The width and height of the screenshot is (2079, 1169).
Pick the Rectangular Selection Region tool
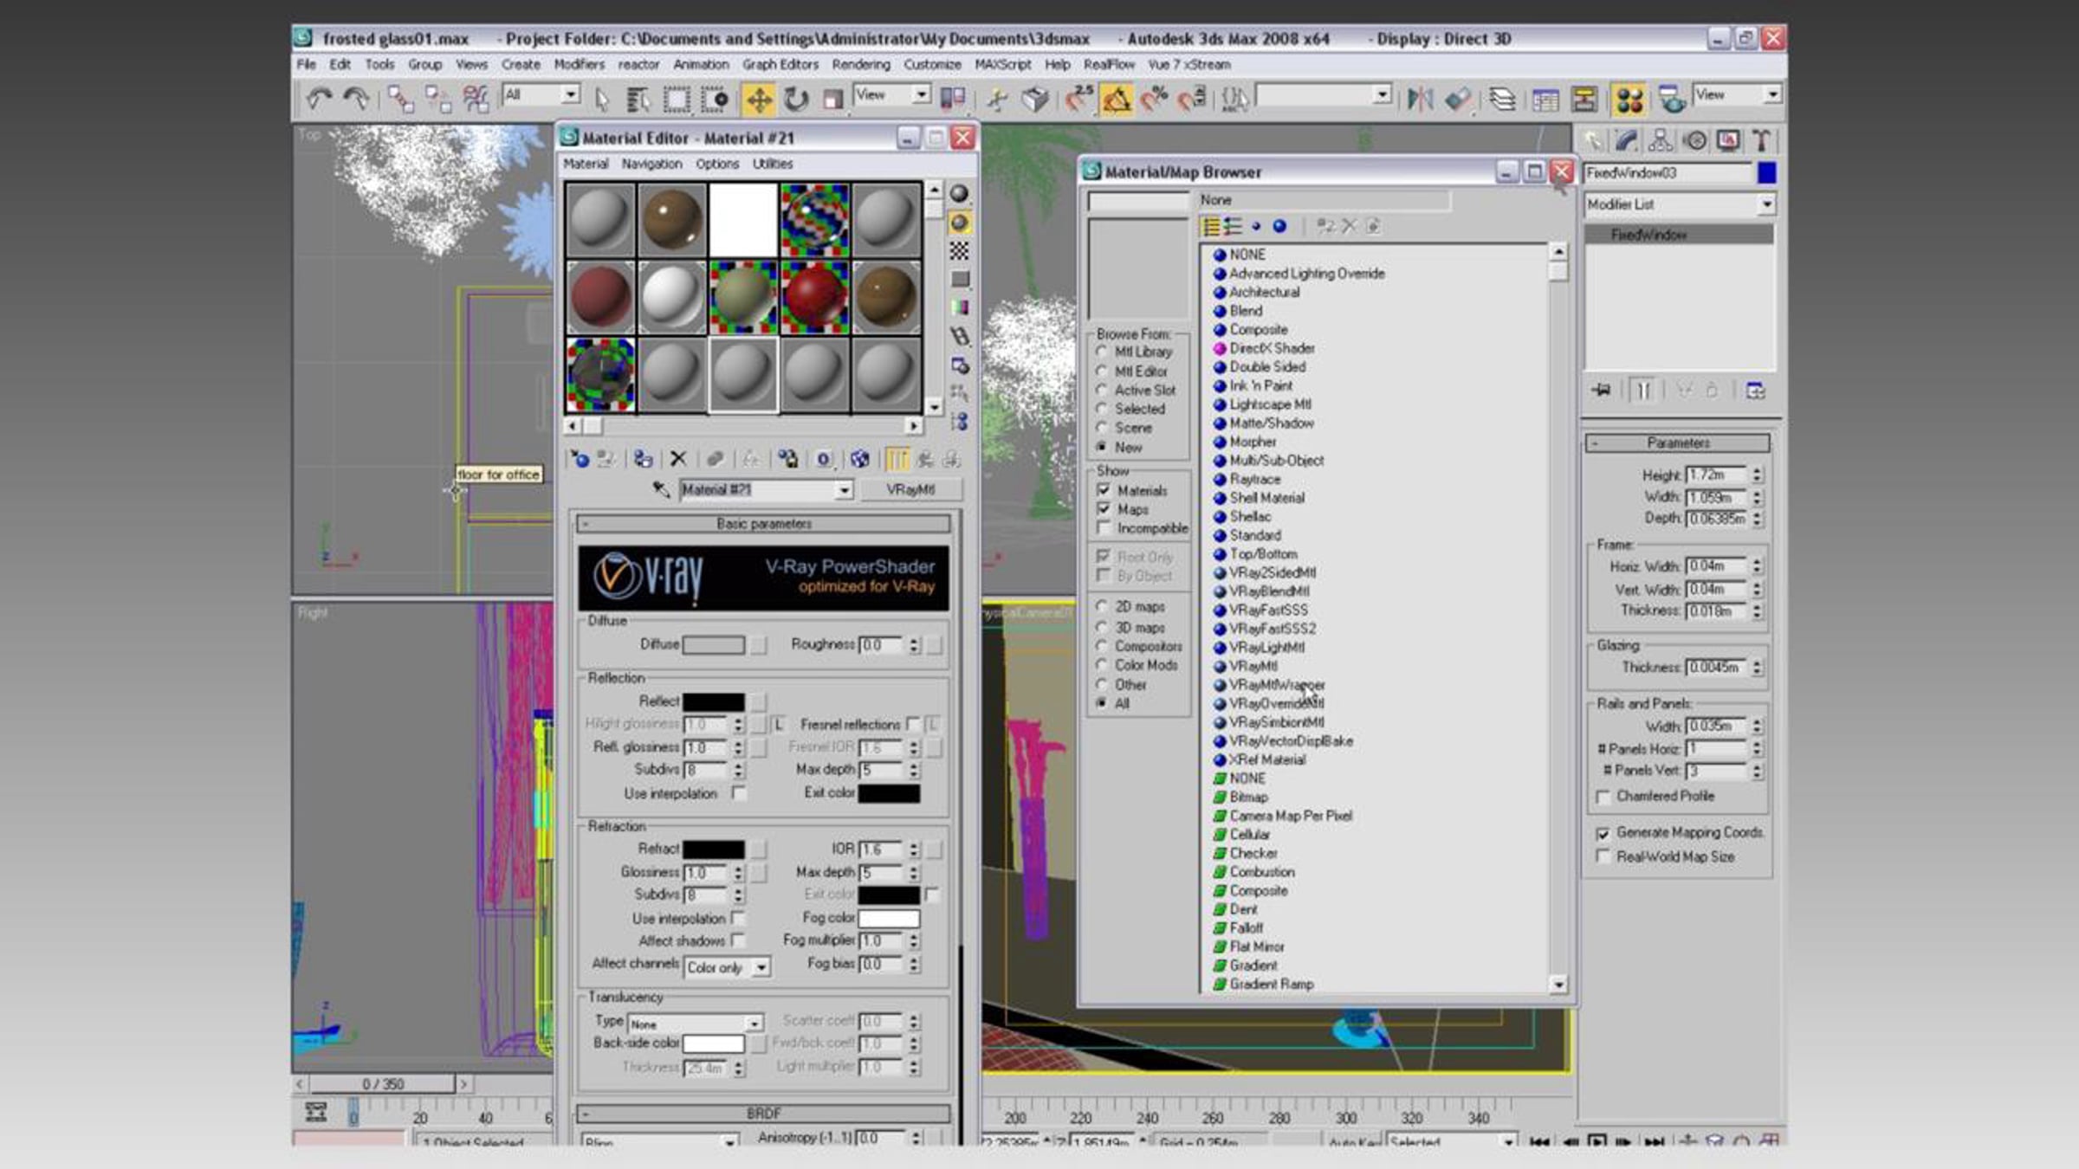(x=677, y=100)
